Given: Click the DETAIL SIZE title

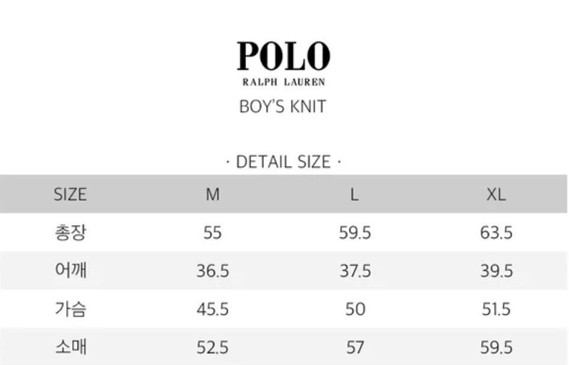Looking at the screenshot, I should click(283, 161).
